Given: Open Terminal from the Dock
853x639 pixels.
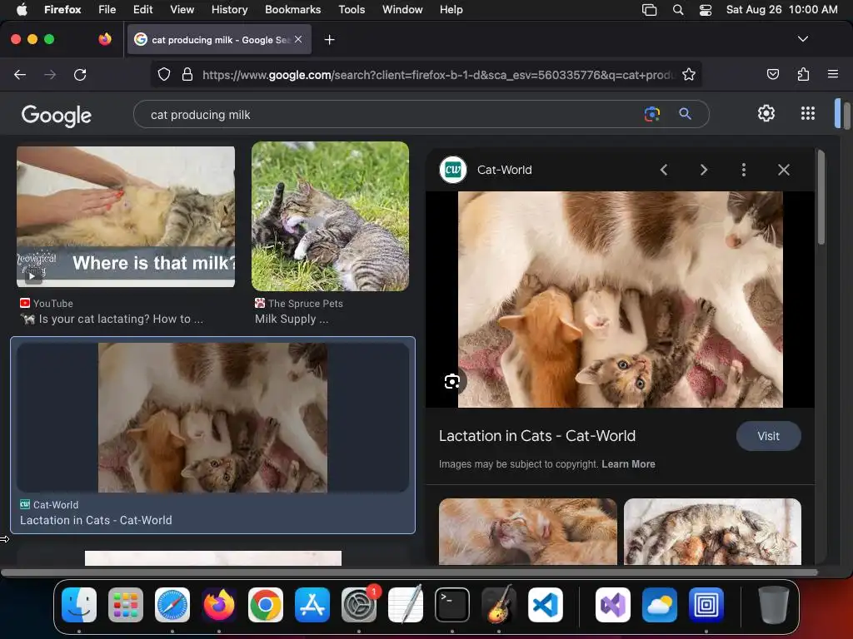Looking at the screenshot, I should coord(452,605).
